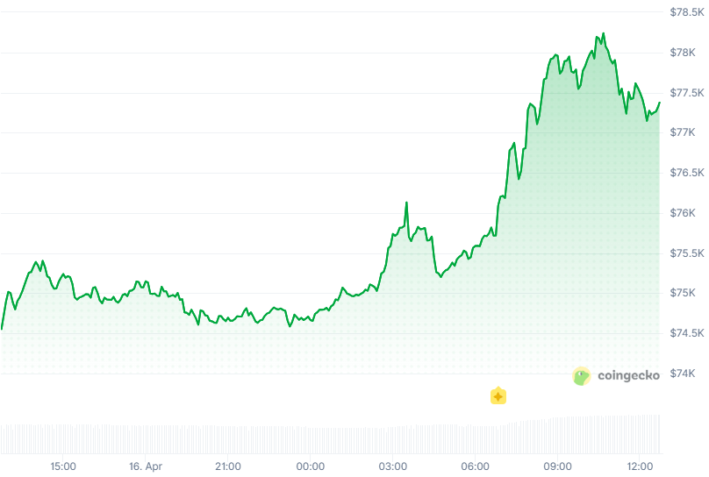Click the yellow sparkle event marker
Screen dimensions: 709x477
pyautogui.click(x=498, y=396)
